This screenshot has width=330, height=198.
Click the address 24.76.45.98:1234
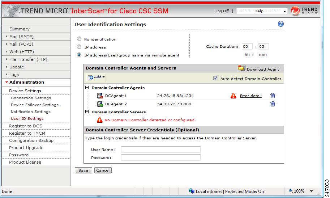[x=175, y=96]
